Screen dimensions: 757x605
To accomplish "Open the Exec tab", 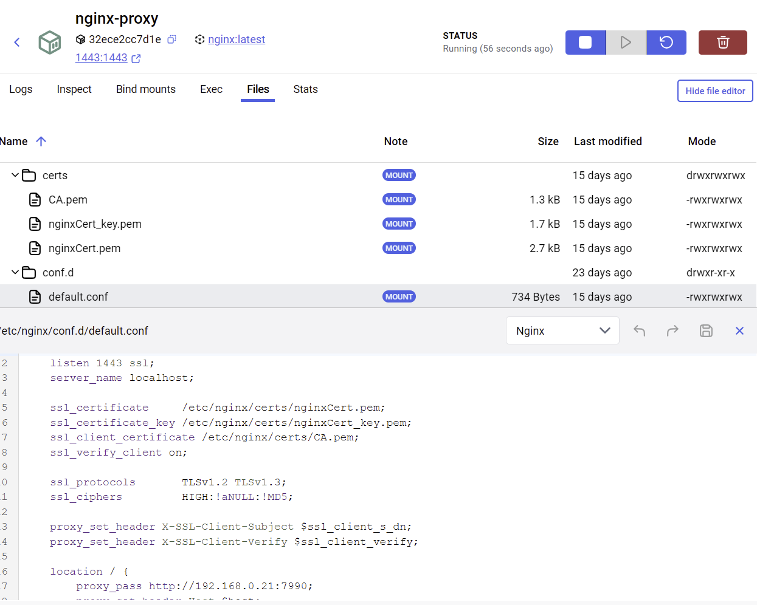I will tap(211, 89).
